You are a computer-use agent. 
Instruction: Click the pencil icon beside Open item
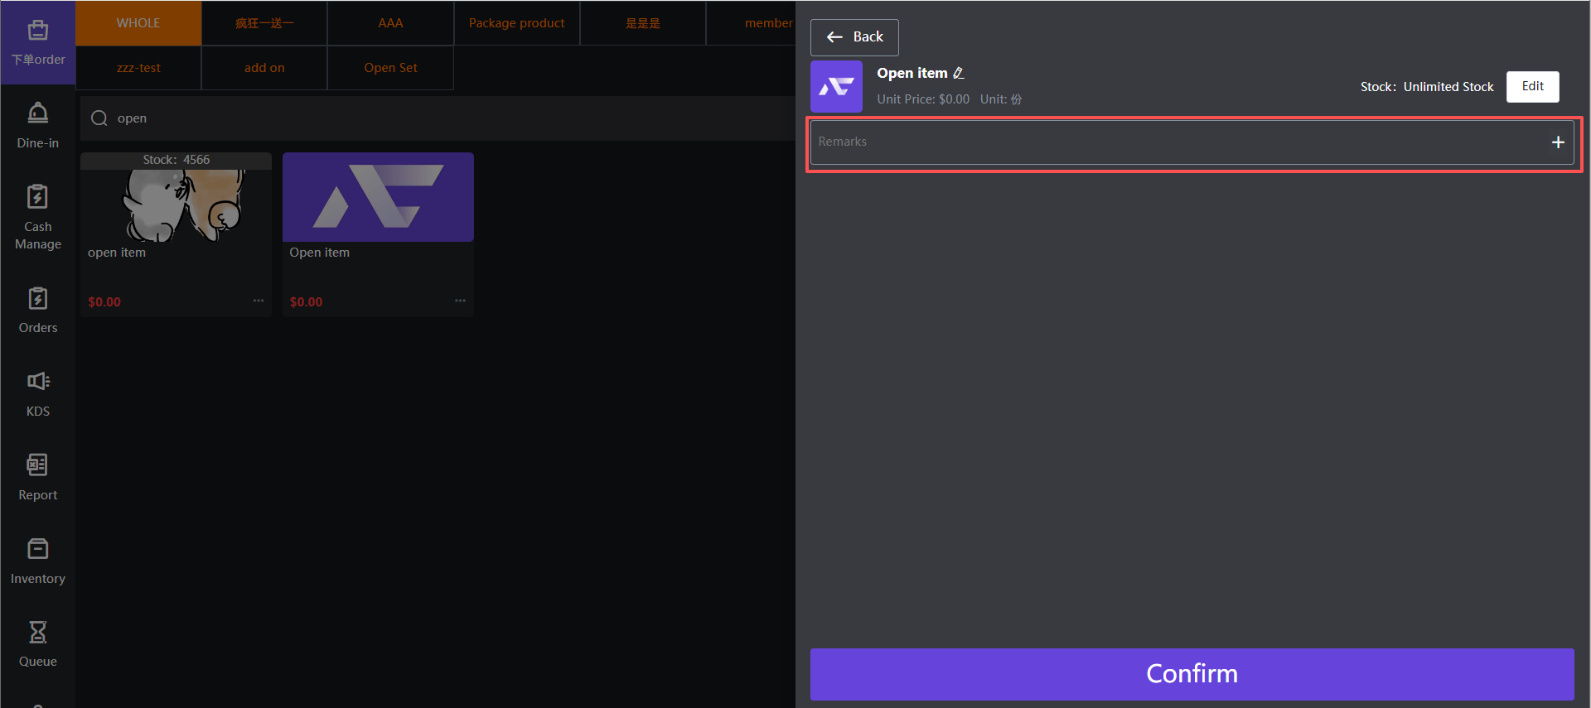tap(959, 74)
